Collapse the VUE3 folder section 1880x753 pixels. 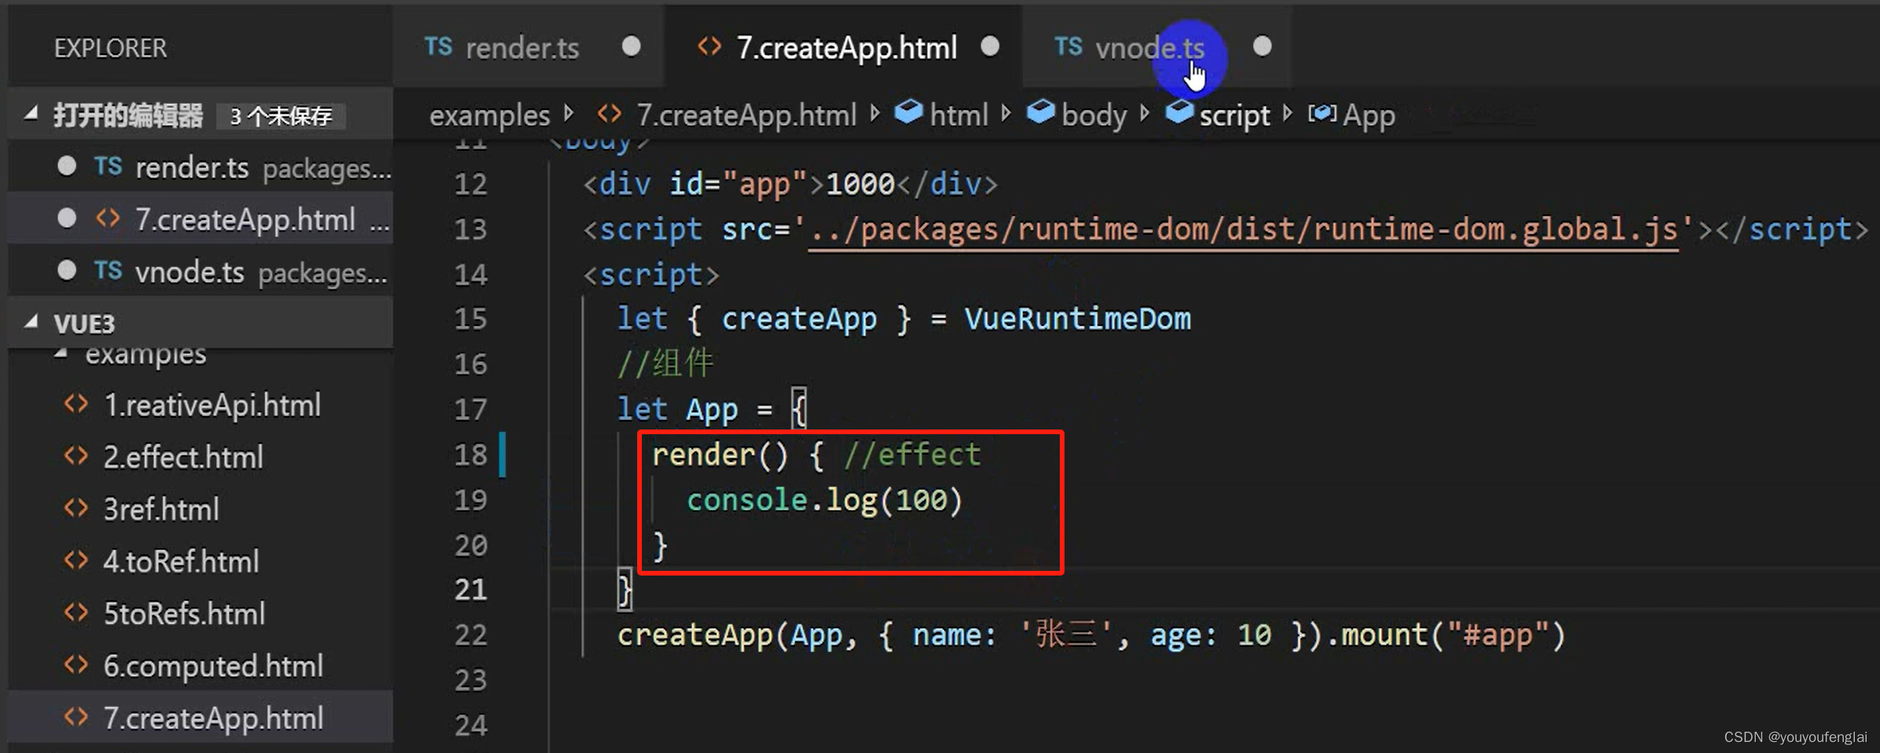[31, 322]
